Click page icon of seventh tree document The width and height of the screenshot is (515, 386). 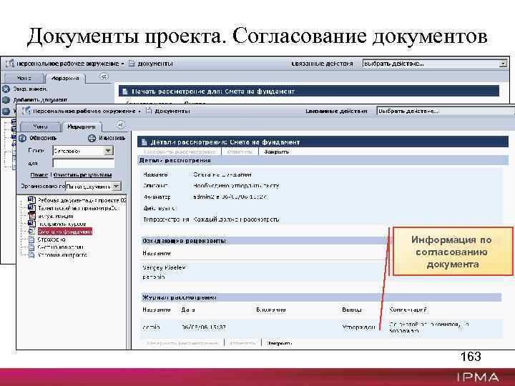31,247
